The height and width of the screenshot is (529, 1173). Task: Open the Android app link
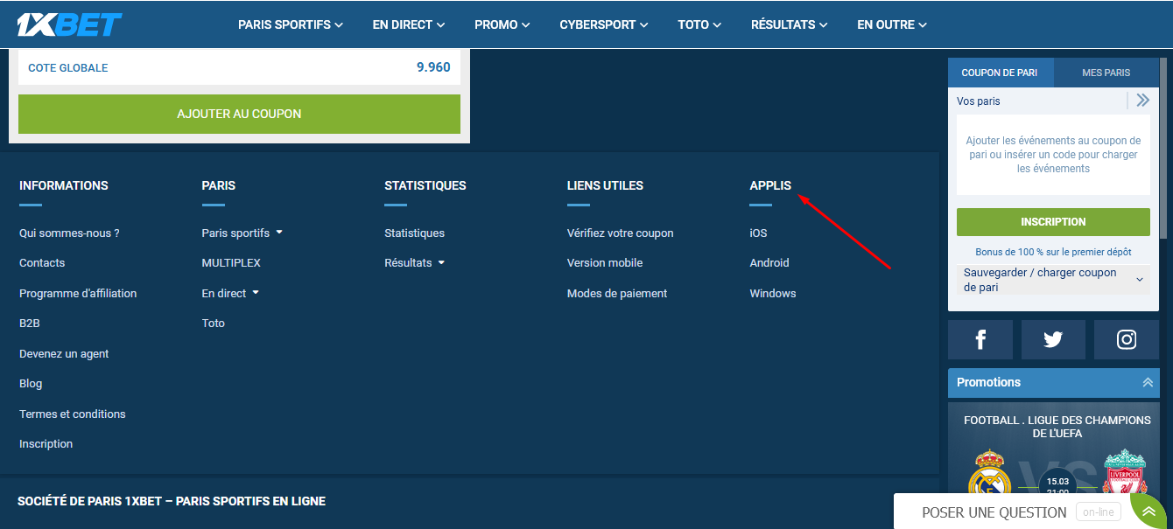coord(769,263)
